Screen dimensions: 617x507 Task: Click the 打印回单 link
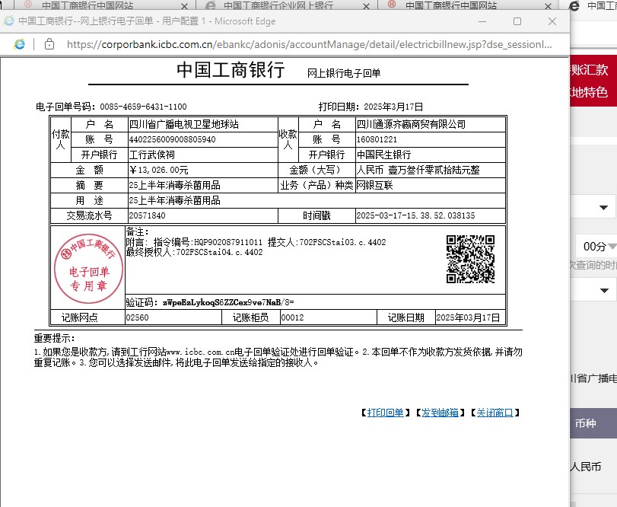click(x=385, y=413)
